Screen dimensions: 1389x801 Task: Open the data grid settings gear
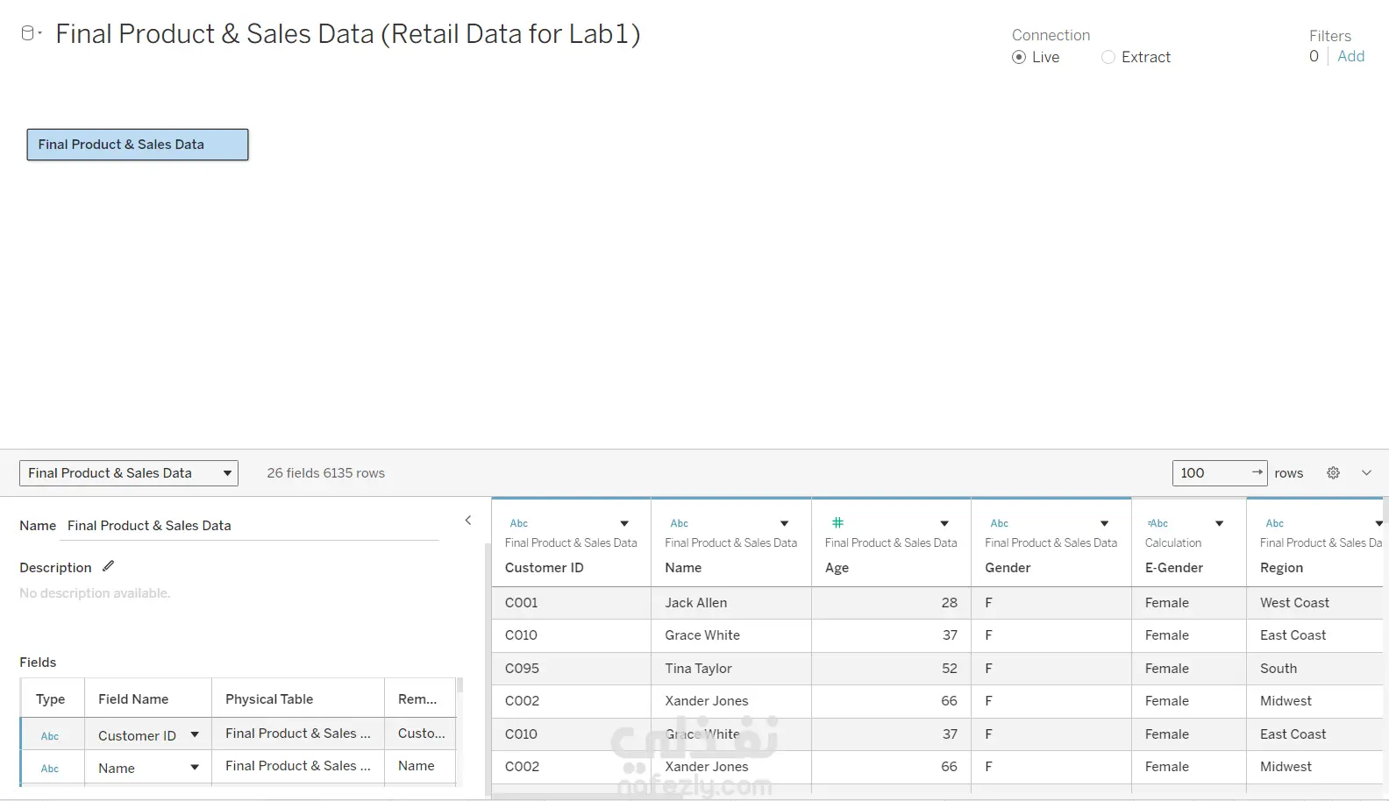tap(1333, 472)
